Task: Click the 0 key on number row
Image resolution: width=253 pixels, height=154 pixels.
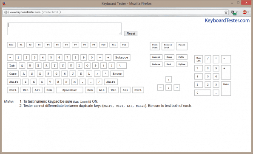Action: coord(92,57)
